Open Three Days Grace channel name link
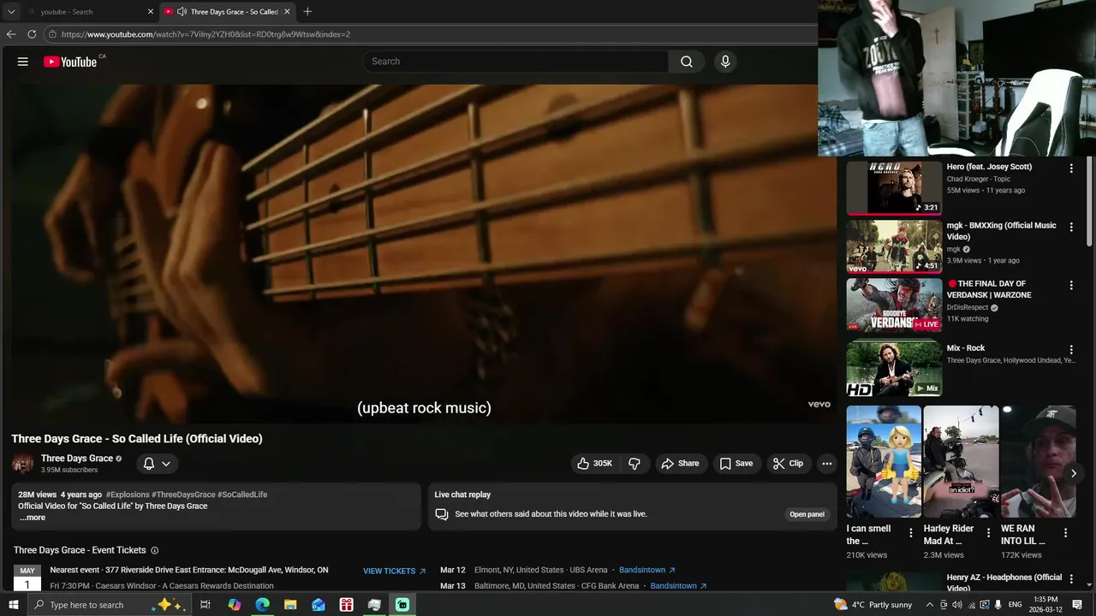 [77, 459]
